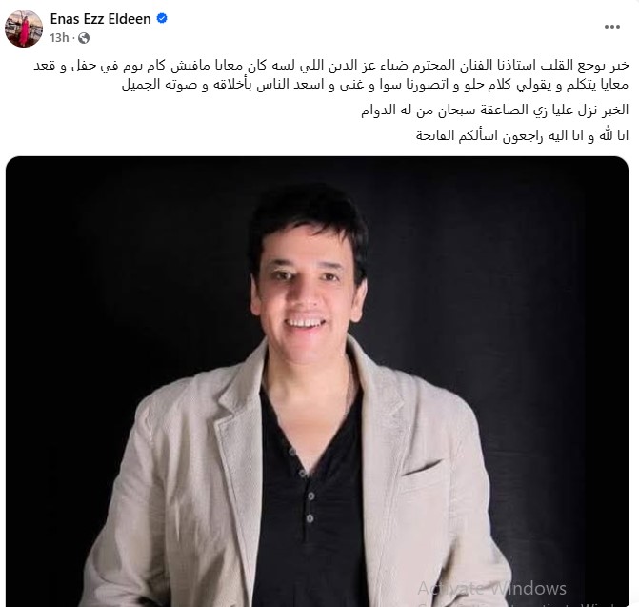Image resolution: width=639 pixels, height=607 pixels.
Task: Click the blue verified badge icon
Action: (x=162, y=18)
